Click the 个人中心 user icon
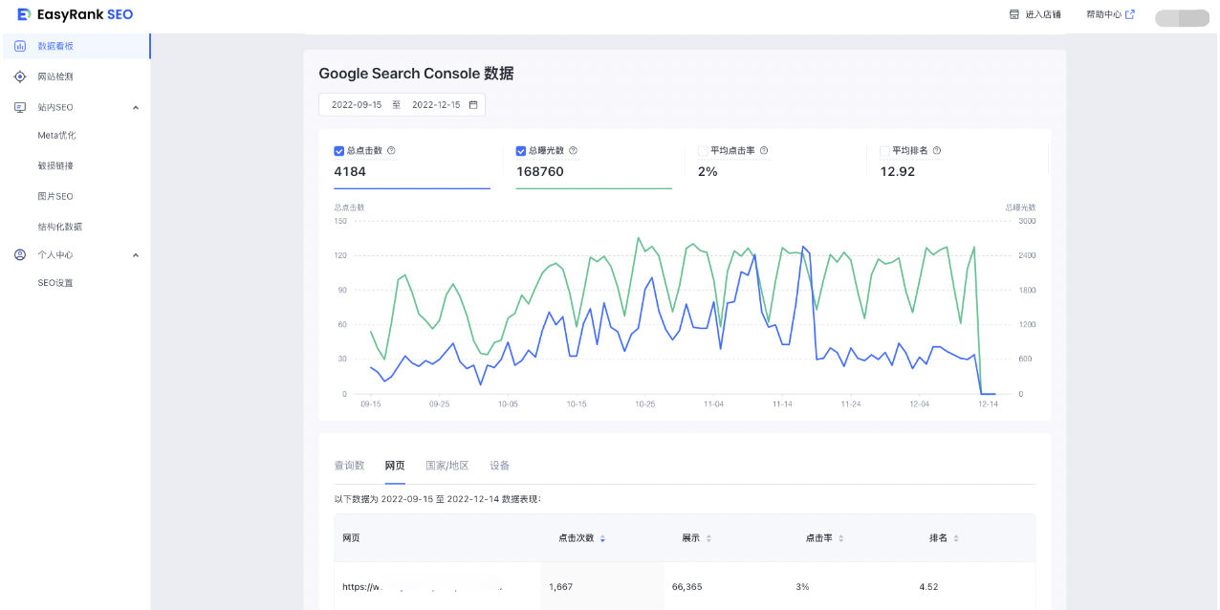The width and height of the screenshot is (1220, 610). 20,255
